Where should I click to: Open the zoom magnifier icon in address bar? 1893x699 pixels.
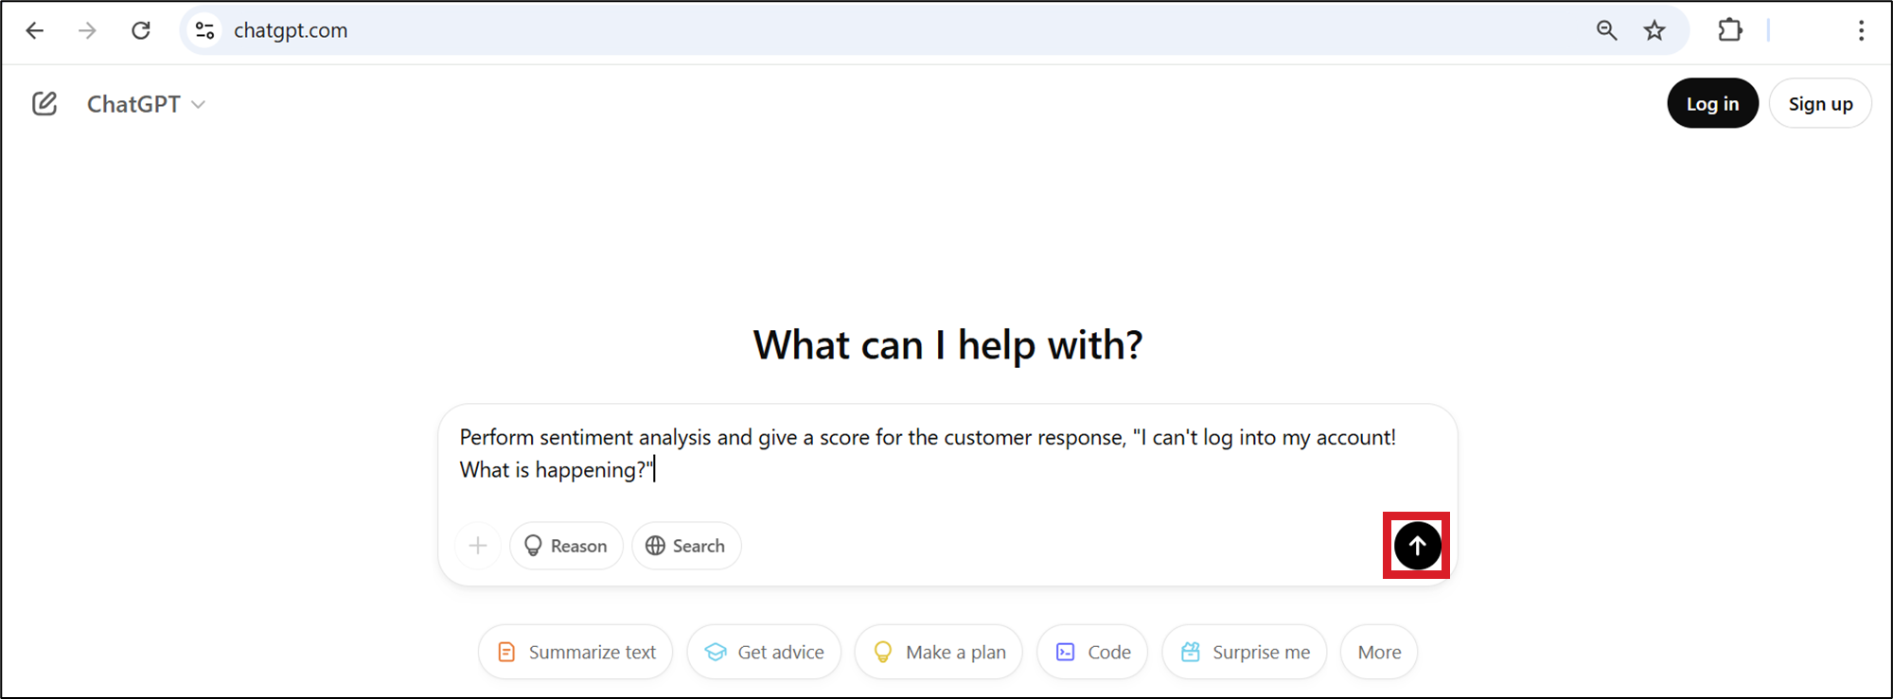pyautogui.click(x=1606, y=30)
